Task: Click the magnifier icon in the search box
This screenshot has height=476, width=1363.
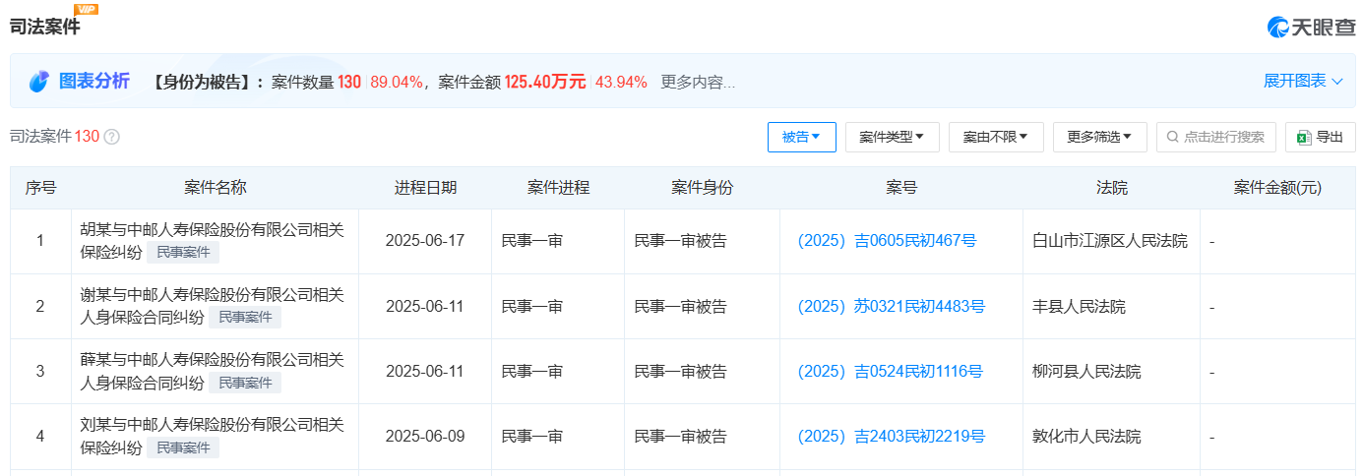Action: click(1172, 138)
